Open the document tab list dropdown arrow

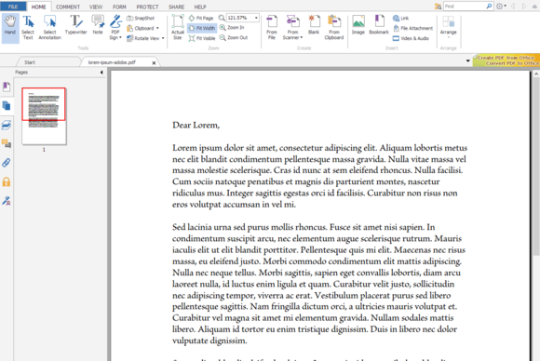click(468, 60)
